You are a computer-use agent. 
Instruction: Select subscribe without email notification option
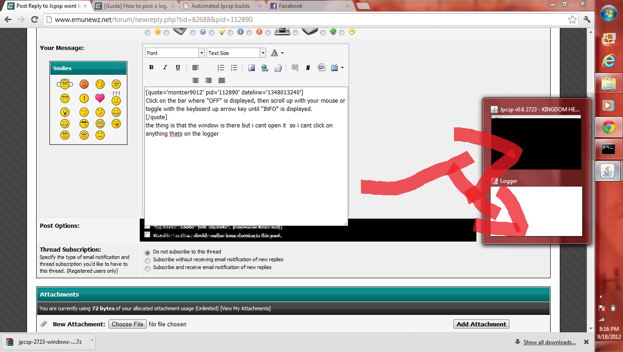tap(148, 260)
